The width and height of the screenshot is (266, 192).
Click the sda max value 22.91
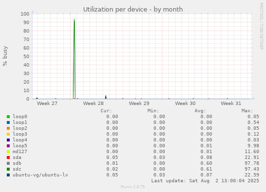point(252,157)
